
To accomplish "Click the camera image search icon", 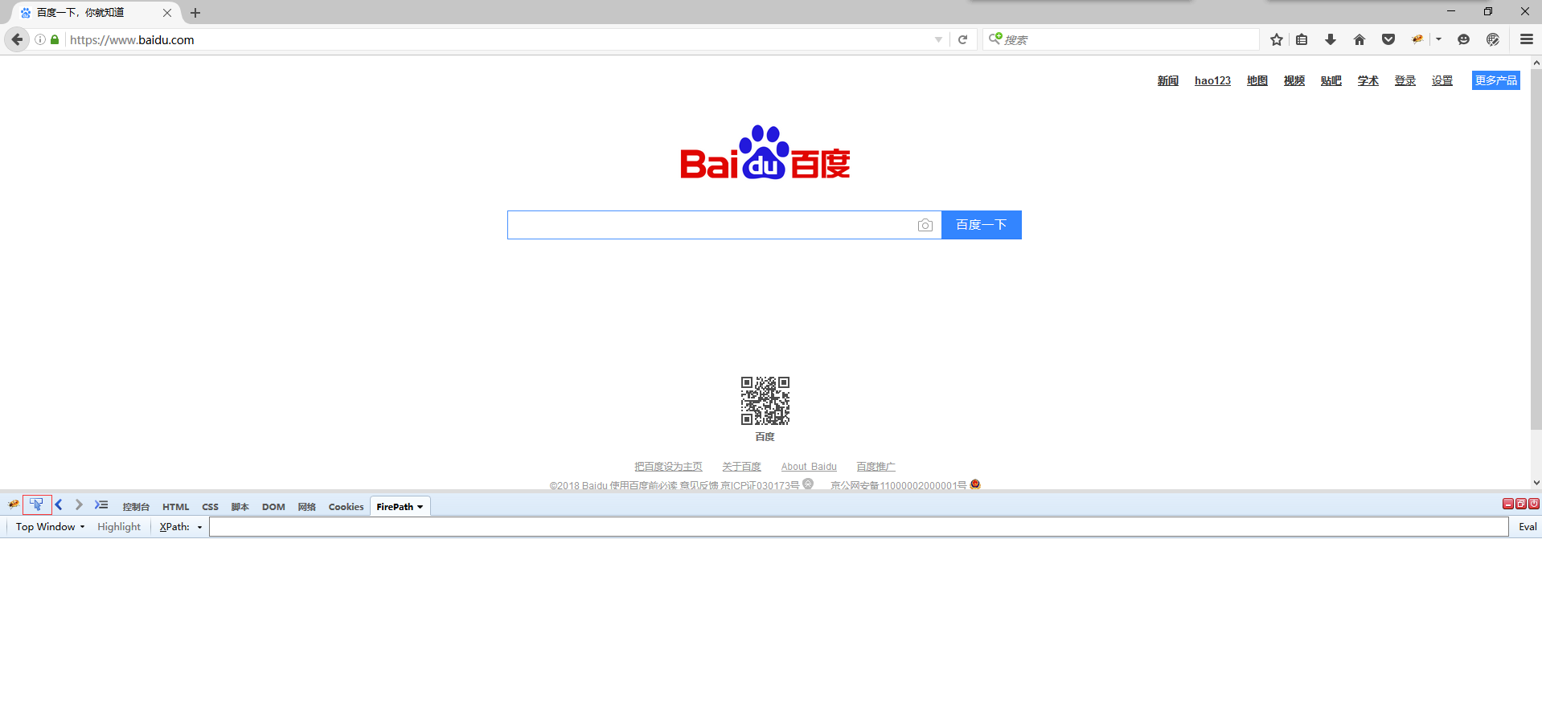I will coord(925,225).
